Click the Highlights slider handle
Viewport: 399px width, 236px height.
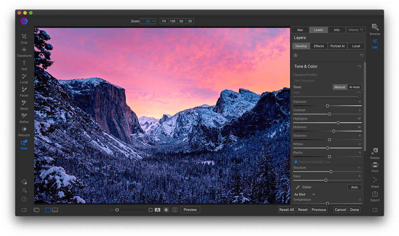pyautogui.click(x=338, y=123)
